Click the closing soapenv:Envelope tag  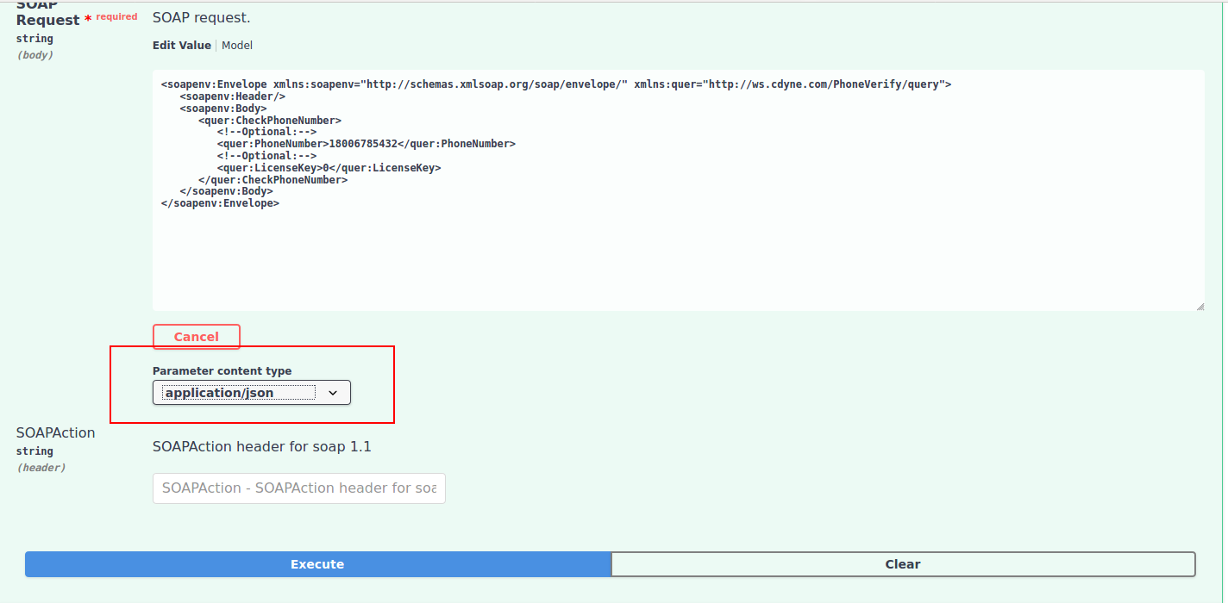220,203
